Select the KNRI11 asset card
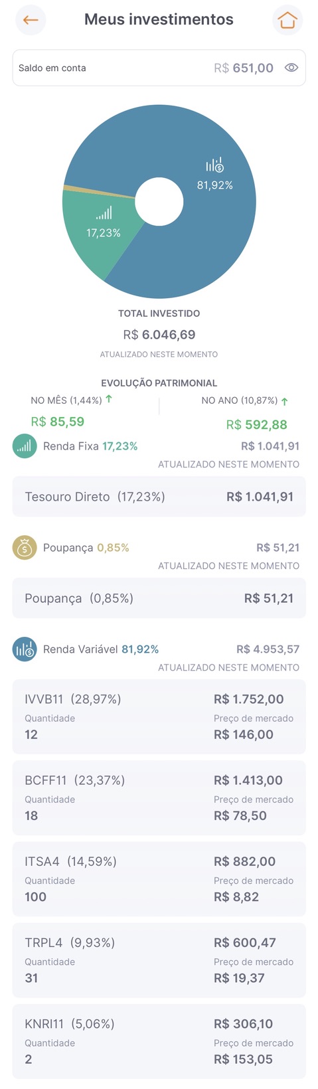 pos(159,1041)
